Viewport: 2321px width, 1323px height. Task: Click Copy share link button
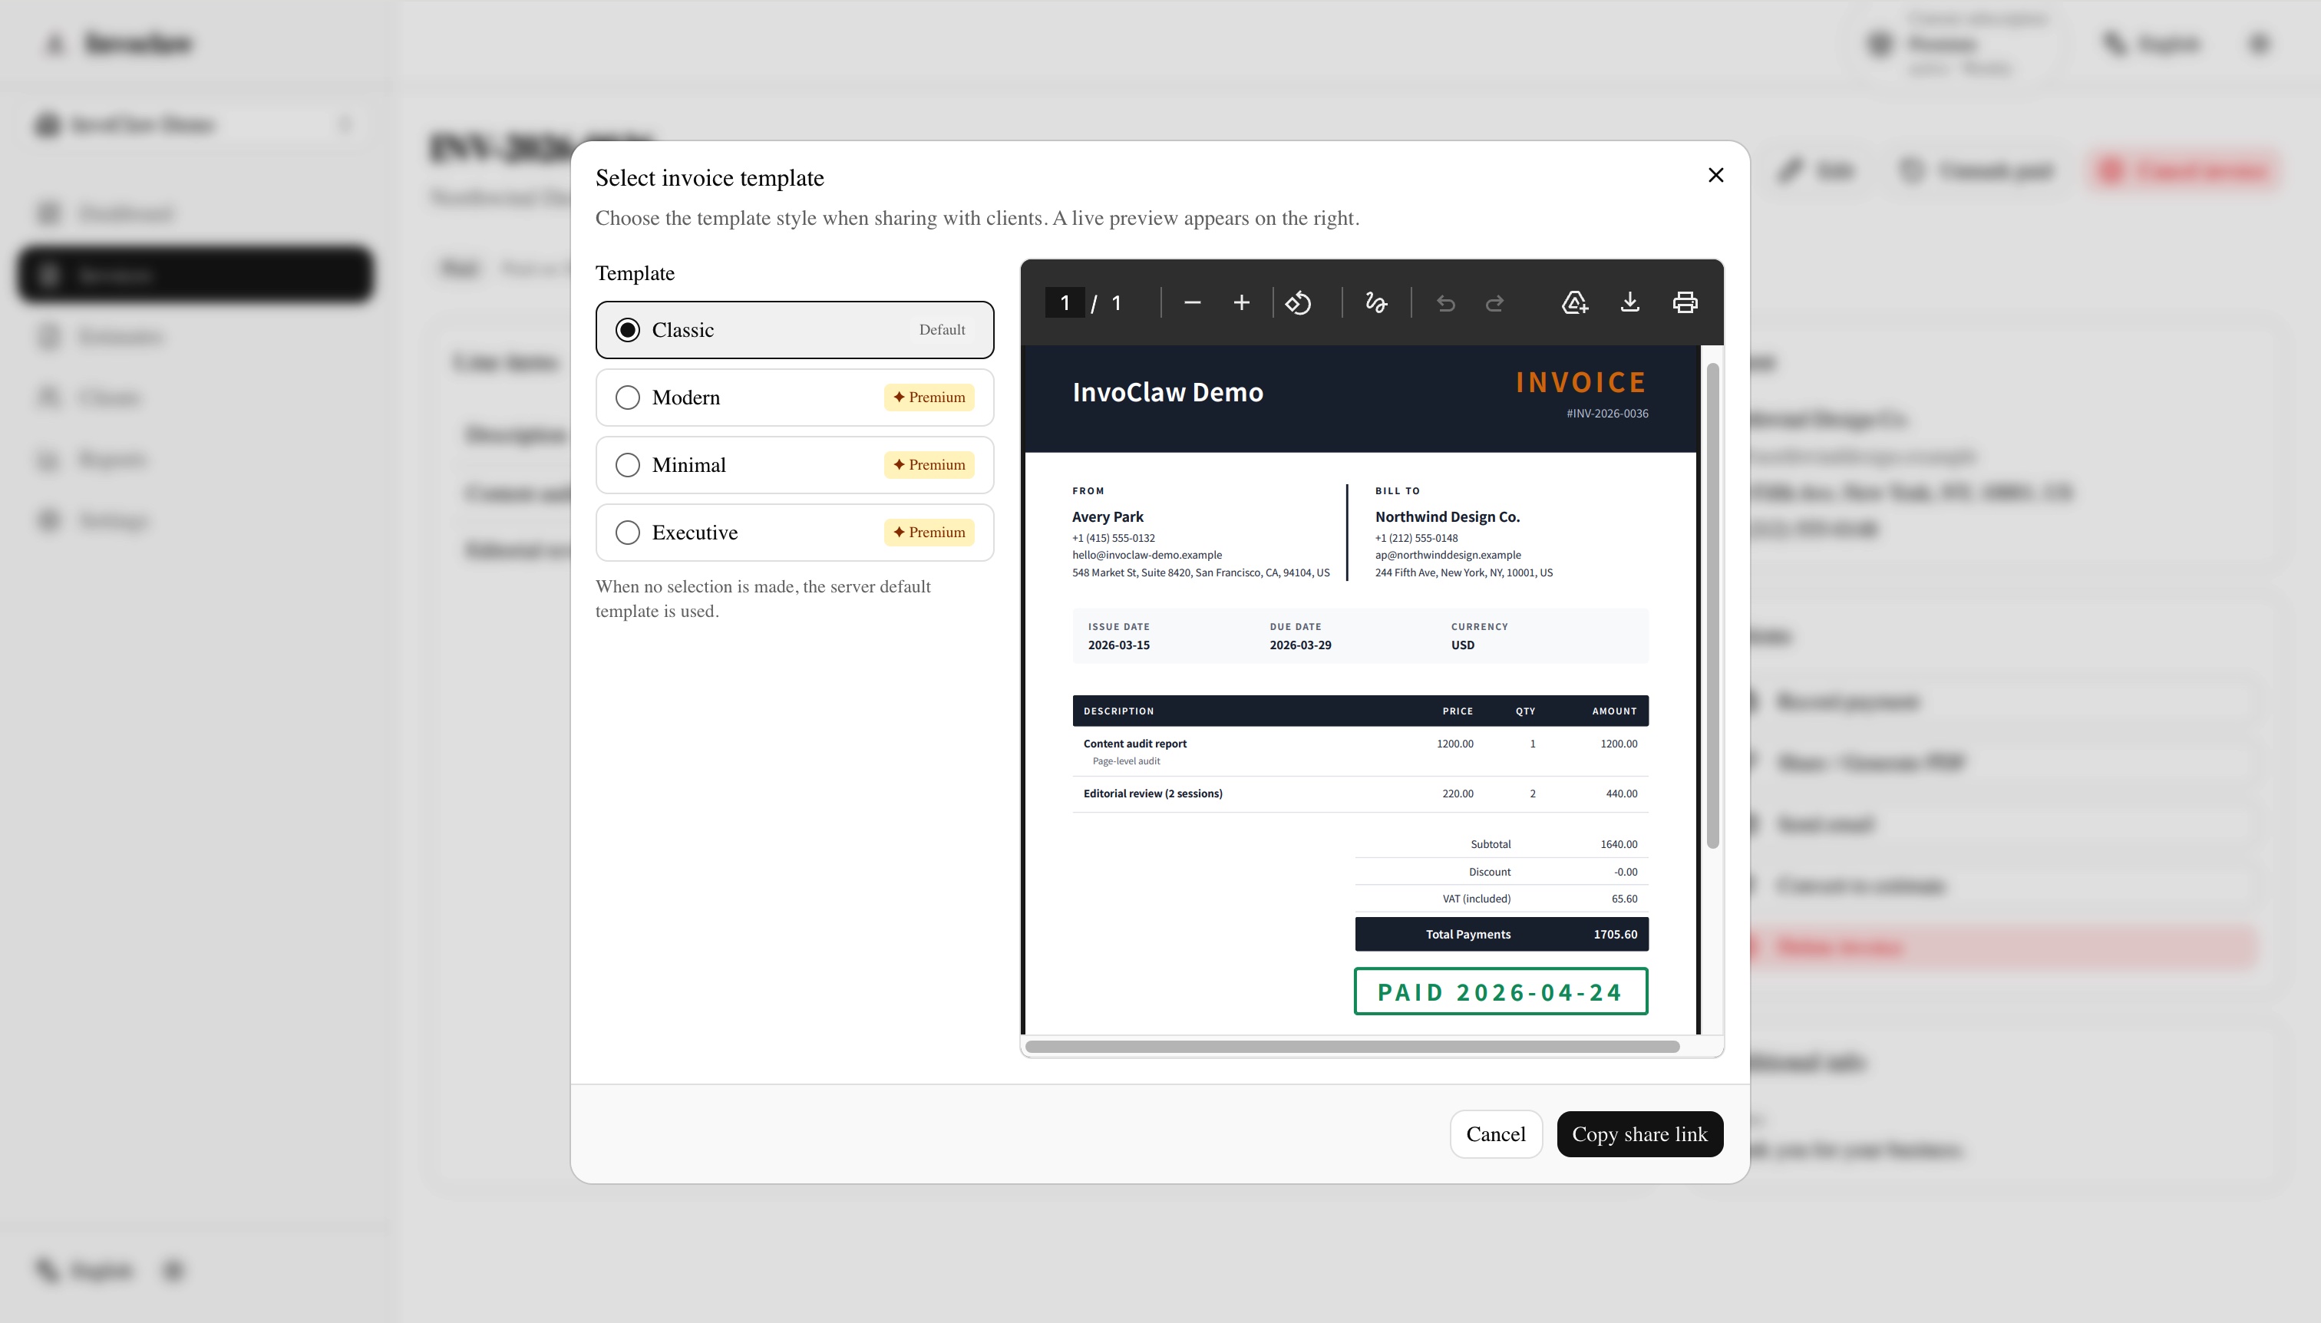[1639, 1134]
